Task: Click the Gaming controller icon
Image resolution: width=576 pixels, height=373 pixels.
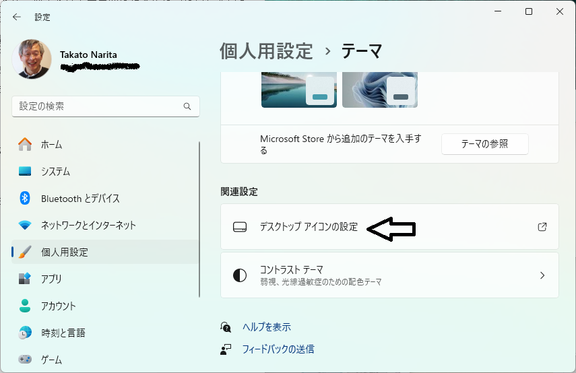Action: click(x=25, y=359)
